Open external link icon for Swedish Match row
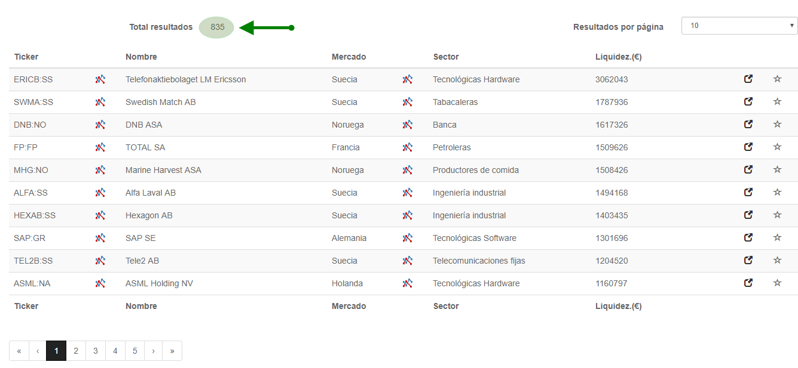This screenshot has height=368, width=798. (x=748, y=101)
